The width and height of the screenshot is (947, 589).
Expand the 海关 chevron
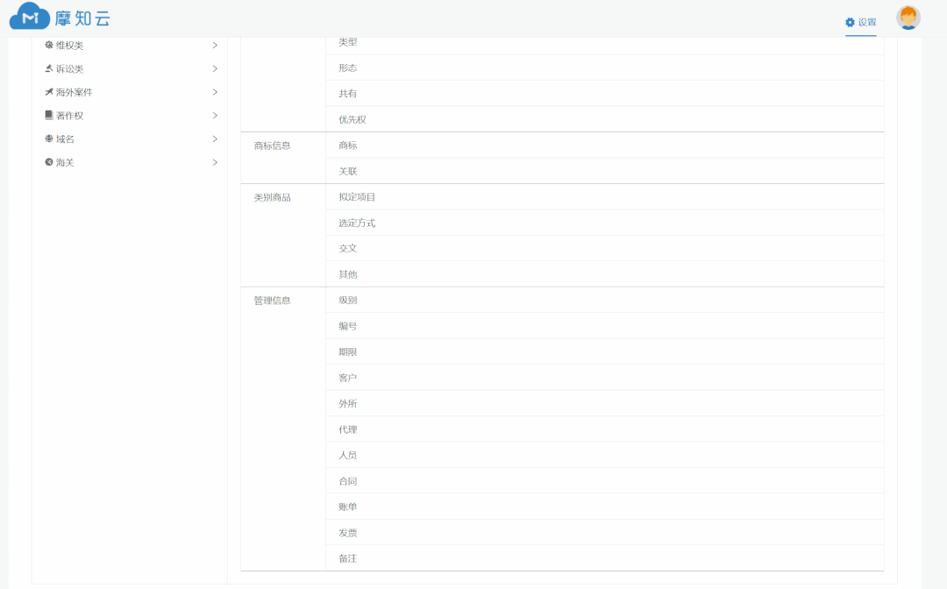[x=215, y=162]
